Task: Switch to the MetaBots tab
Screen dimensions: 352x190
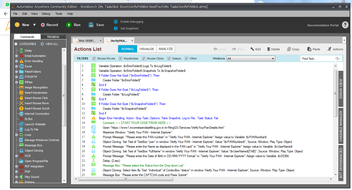Action: tap(53, 37)
